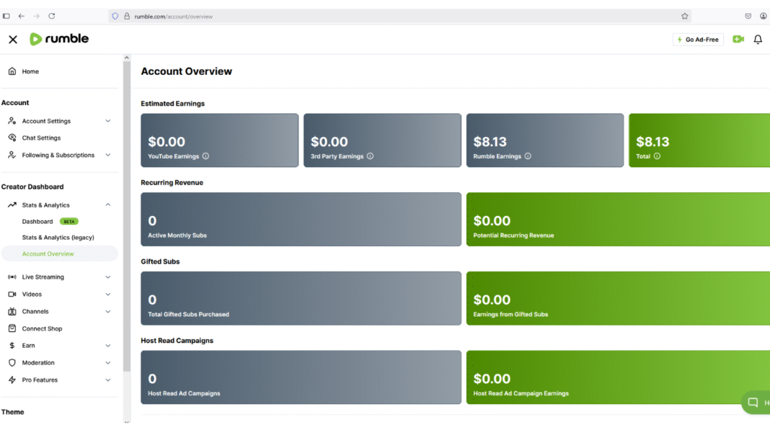
Task: Show info tooltip for 3rd Party Earnings
Action: click(371, 156)
